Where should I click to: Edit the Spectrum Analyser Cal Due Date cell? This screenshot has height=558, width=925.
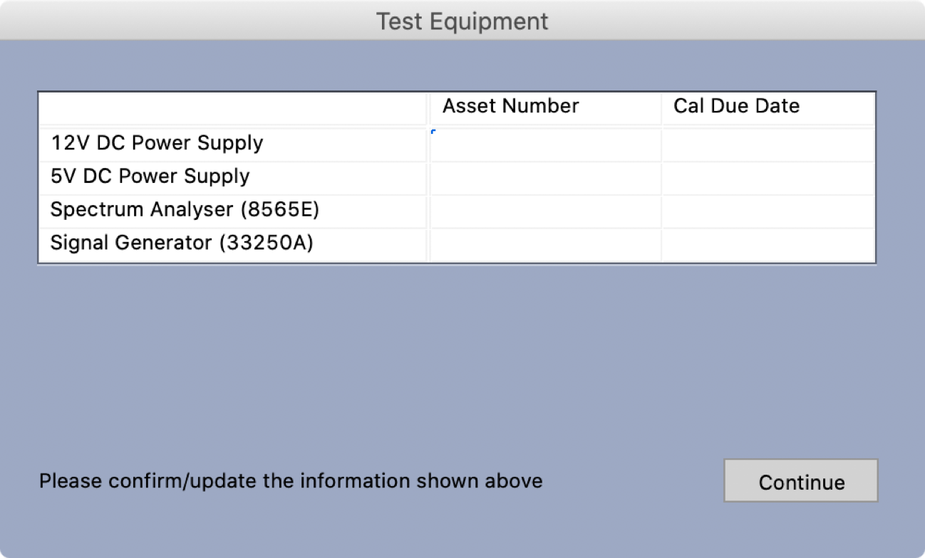[768, 211]
